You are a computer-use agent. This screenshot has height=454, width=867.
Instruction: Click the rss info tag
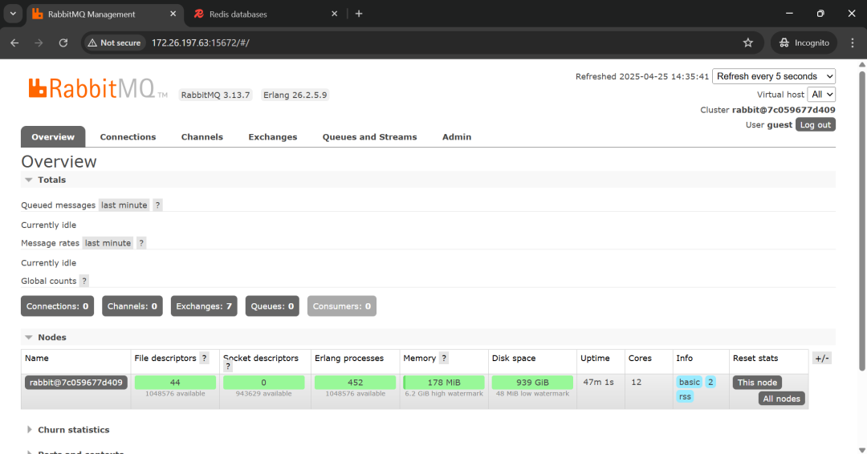[685, 396]
